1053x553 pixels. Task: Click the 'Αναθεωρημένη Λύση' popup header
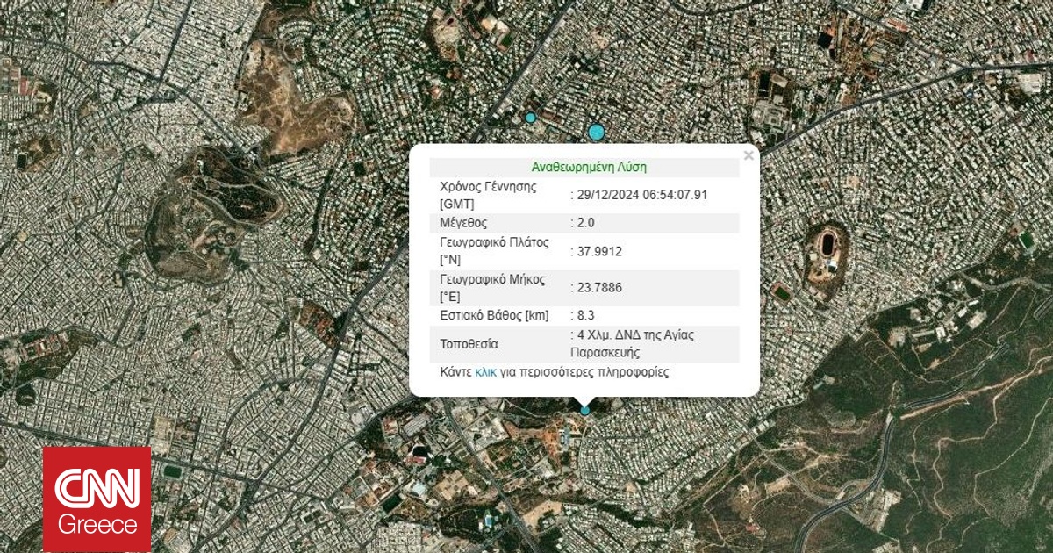tap(589, 167)
